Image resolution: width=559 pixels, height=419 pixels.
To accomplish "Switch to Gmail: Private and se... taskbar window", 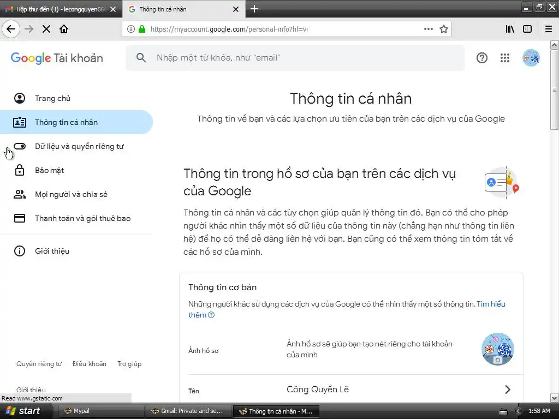I will tap(188, 411).
